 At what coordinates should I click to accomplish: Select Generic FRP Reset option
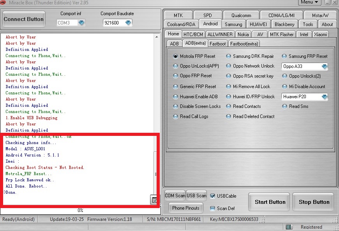[x=176, y=87]
